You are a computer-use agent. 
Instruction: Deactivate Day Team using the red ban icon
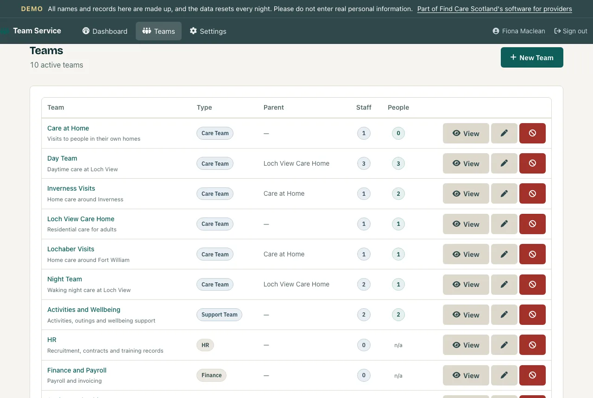(x=532, y=163)
